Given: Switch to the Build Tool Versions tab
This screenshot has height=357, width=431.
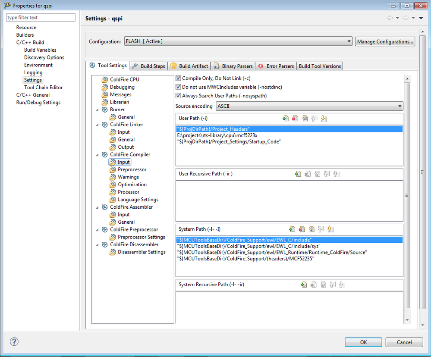Looking at the screenshot, I should pyautogui.click(x=320, y=66).
